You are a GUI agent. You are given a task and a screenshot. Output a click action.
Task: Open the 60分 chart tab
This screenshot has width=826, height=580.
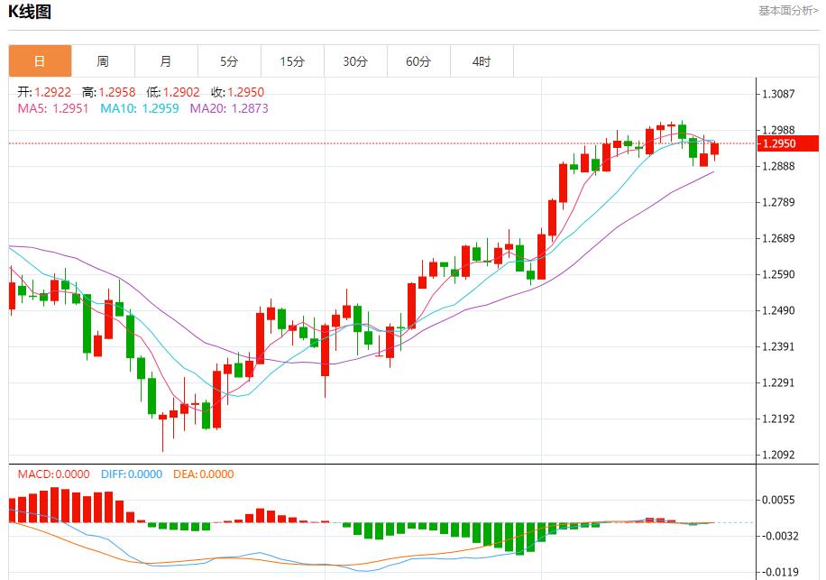pyautogui.click(x=418, y=61)
